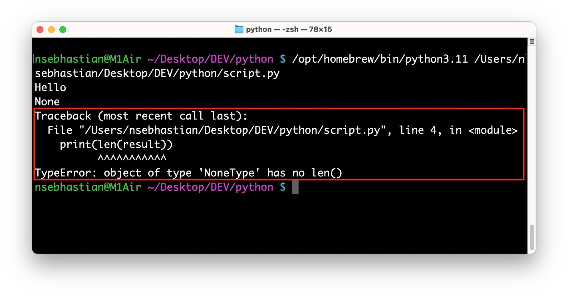
Task: Click 'nsebhastian@M1Air' in the bottom prompt
Action: click(x=88, y=187)
